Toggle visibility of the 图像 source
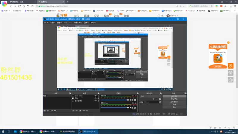This screenshot has height=134, width=238. [95, 98]
